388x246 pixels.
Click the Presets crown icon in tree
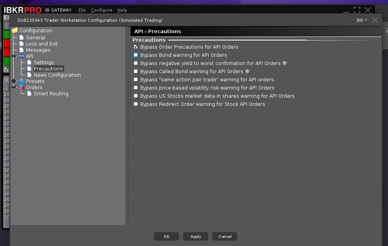(x=21, y=81)
